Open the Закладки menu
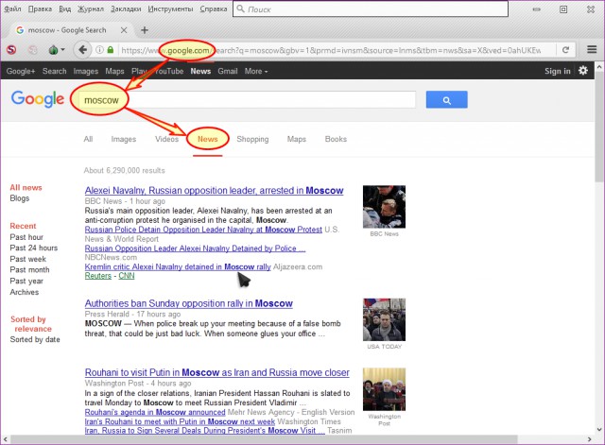The height and width of the screenshot is (445, 605). point(126,9)
